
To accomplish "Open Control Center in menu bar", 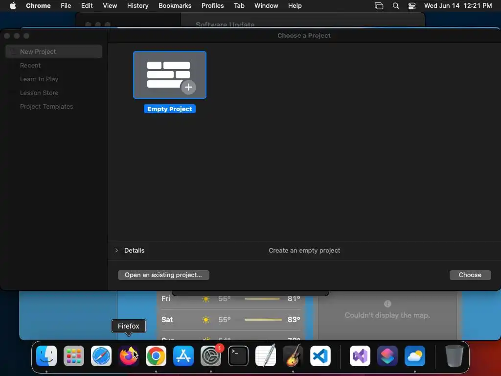I will click(x=412, y=6).
